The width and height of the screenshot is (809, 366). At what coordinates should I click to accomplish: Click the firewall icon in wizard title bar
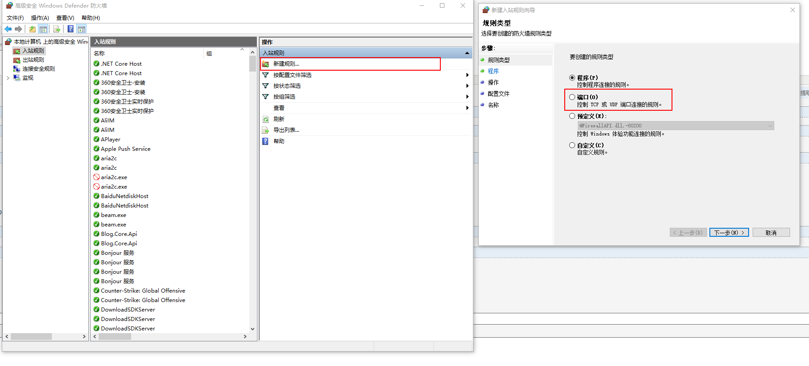point(486,10)
